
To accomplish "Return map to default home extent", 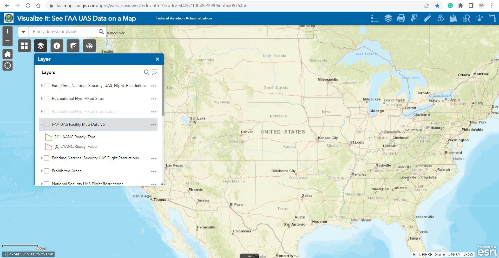I will [8, 54].
